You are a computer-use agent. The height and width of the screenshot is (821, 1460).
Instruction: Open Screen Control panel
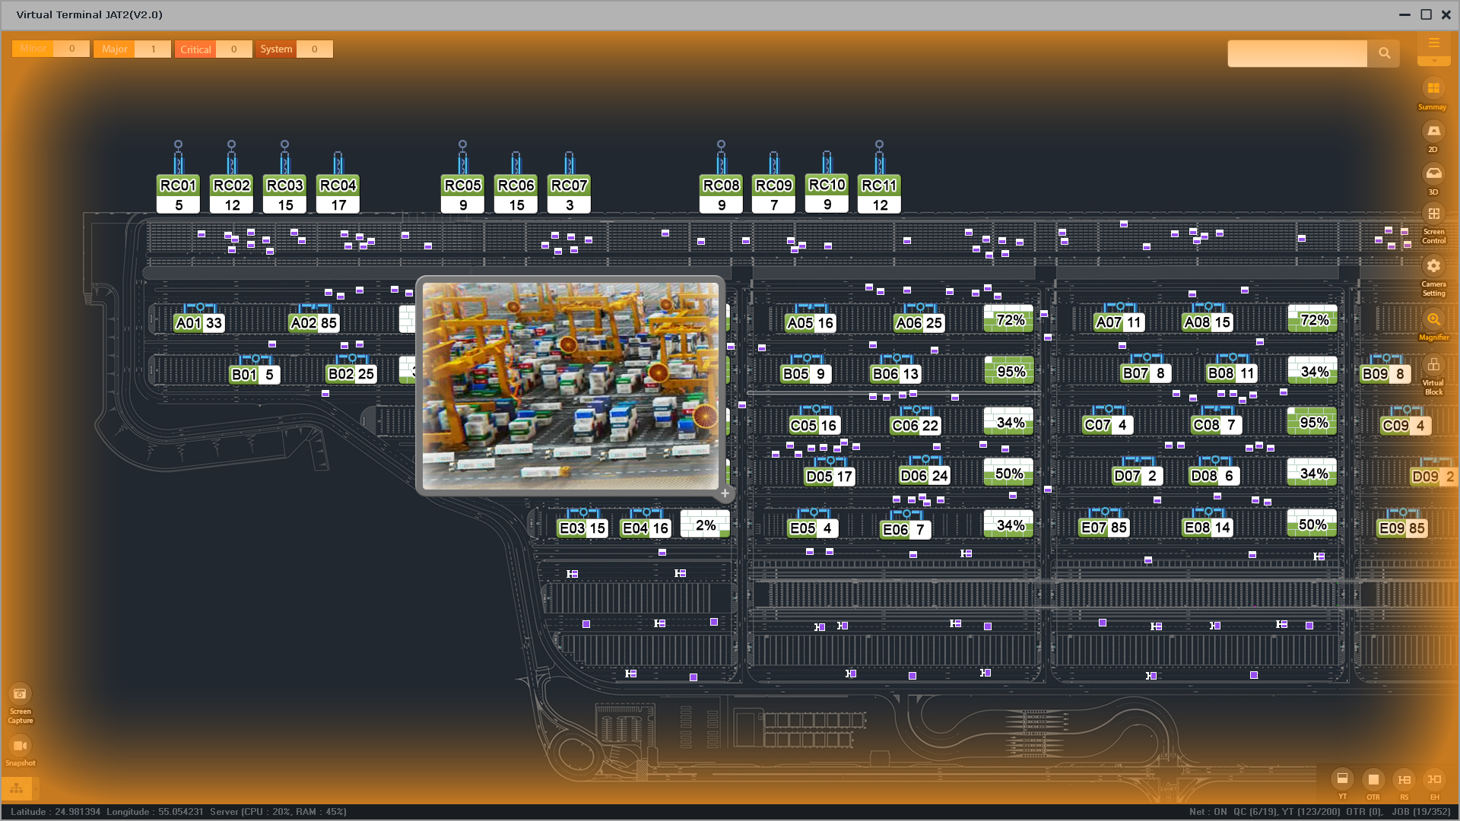click(x=1433, y=215)
